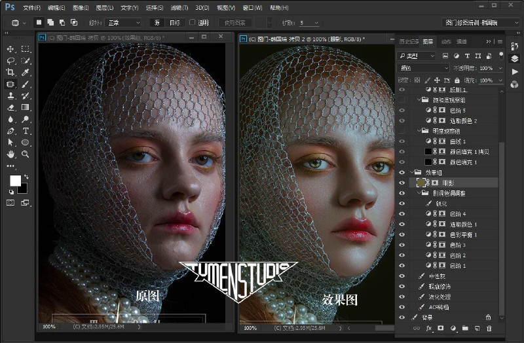Viewport: 524px width, 343px height.
Task: Select the Pen tool
Action: click(10, 131)
